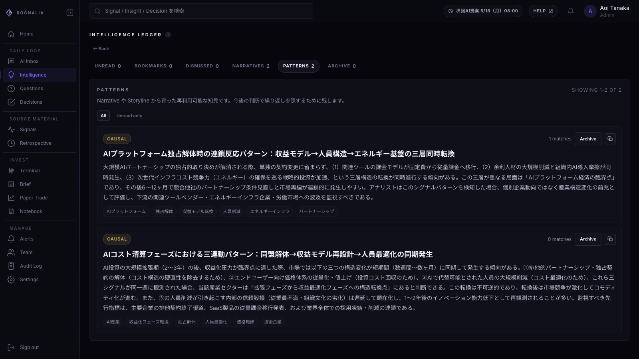Image resolution: width=639 pixels, height=359 pixels.
Task: Open Signals page
Action: [x=40, y=130]
